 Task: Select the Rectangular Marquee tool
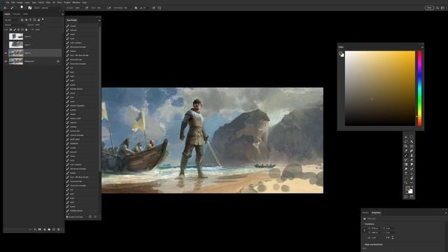(x=412, y=137)
